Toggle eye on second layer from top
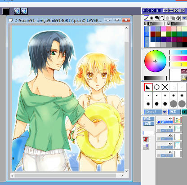 [x=170, y=127]
